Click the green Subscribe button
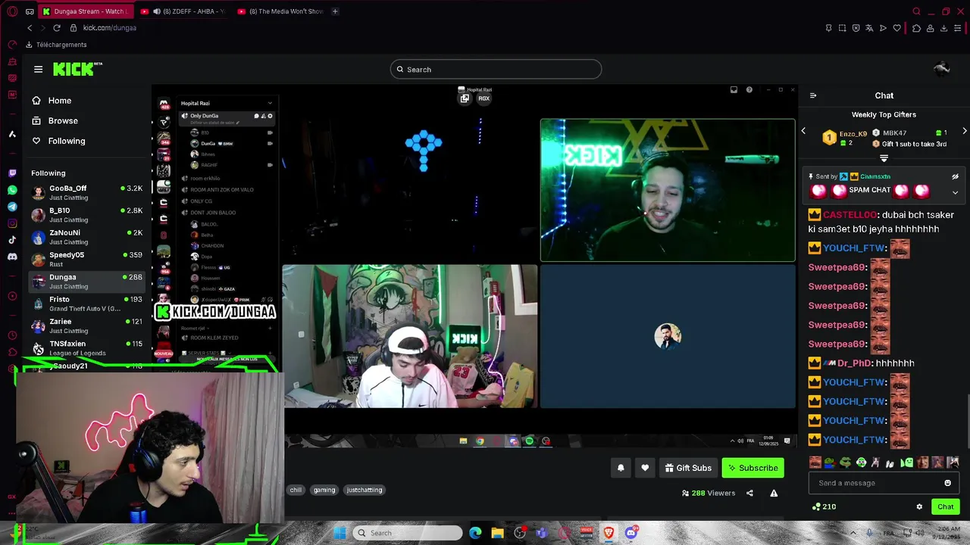Viewport: 970px width, 545px height. (x=753, y=468)
